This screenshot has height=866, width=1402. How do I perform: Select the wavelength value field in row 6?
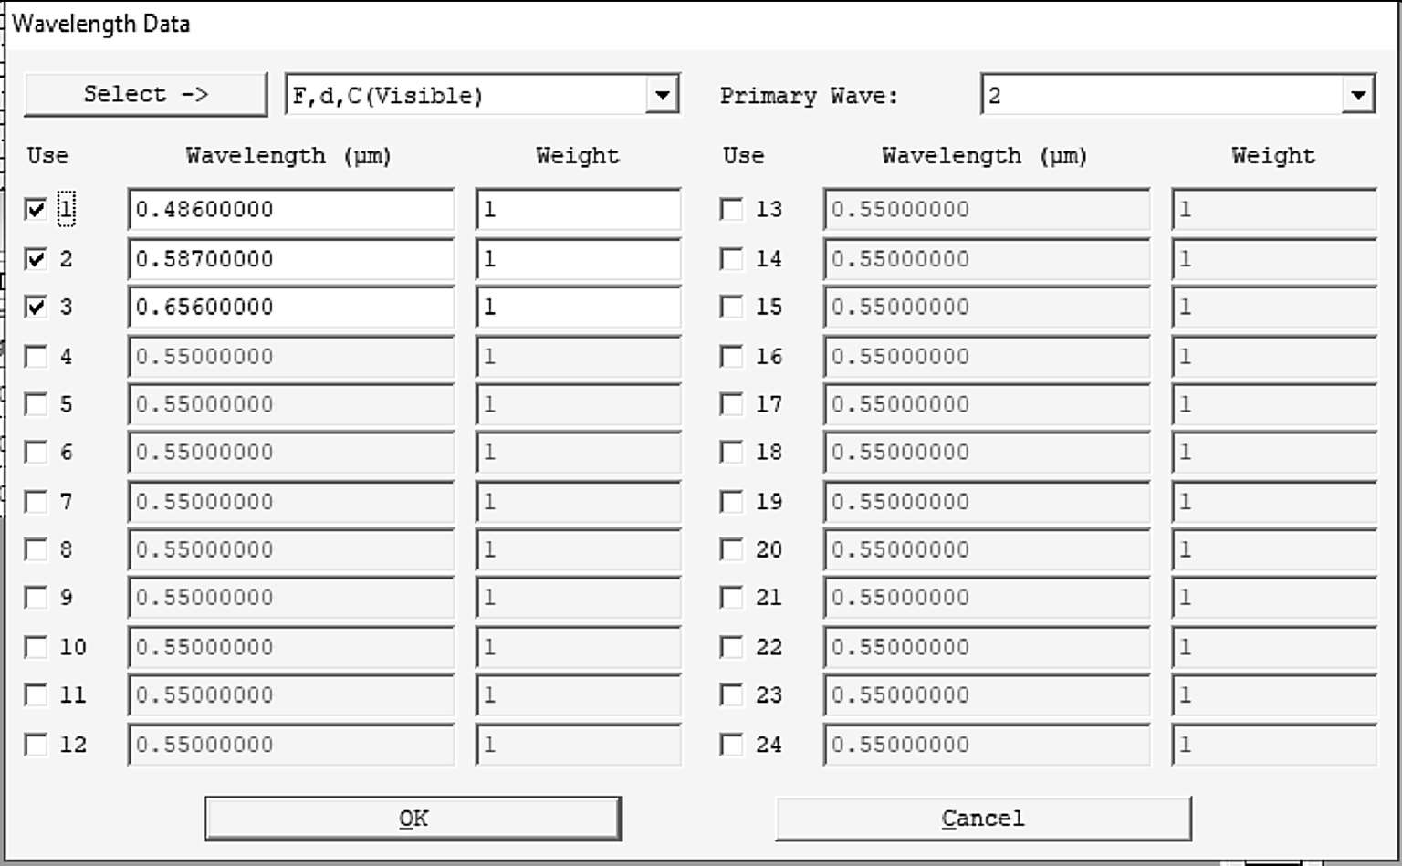tap(291, 453)
